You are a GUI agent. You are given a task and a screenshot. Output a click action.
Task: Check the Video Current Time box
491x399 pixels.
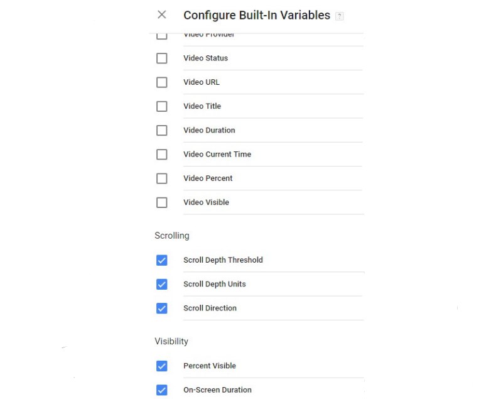161,155
